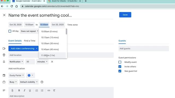175x98 pixels.
Task: Switch to the Find a Time tab
Action: (30, 41)
